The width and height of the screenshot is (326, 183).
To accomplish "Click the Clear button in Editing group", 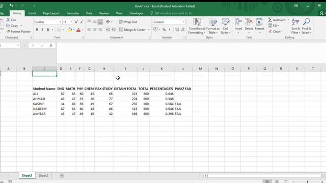I will [x=275, y=32].
